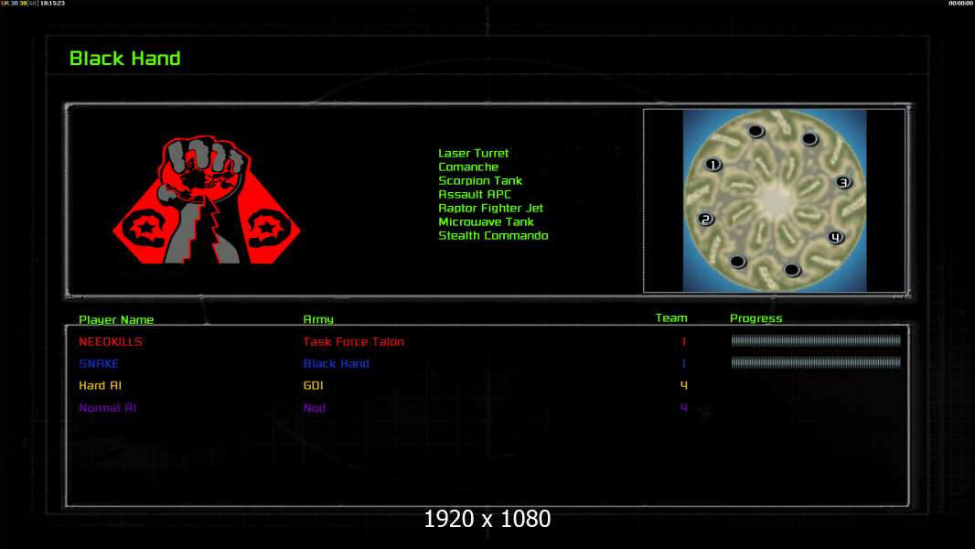Viewport: 975px width, 549px height.
Task: Select start position 1 on map
Action: tap(712, 165)
